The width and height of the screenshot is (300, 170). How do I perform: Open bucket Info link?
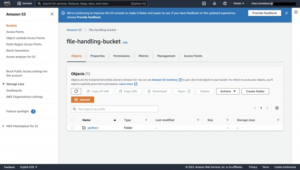(x=125, y=43)
